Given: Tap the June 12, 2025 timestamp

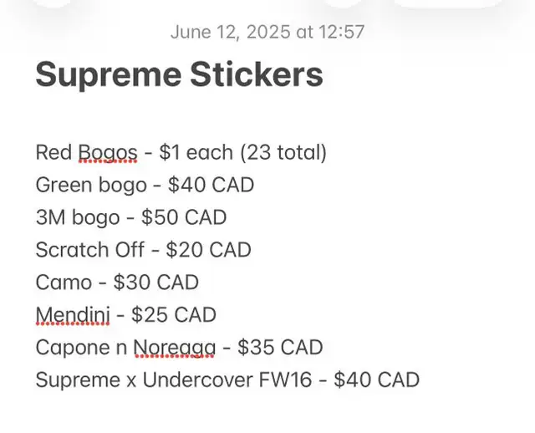Looking at the screenshot, I should tap(267, 32).
